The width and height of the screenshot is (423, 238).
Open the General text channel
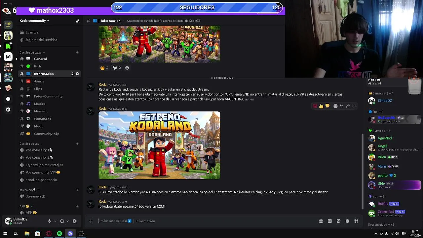tap(40, 59)
